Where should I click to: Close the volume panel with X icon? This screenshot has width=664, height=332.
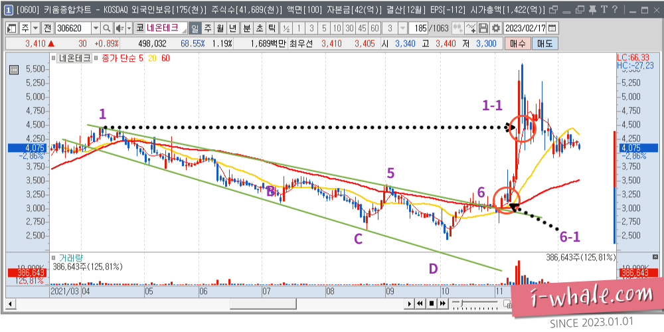[655, 256]
